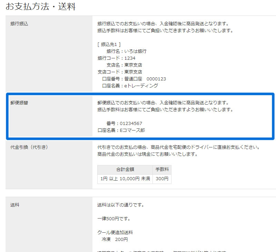Select the 送料 row label
Screen dimensions: 276x252
(15, 205)
